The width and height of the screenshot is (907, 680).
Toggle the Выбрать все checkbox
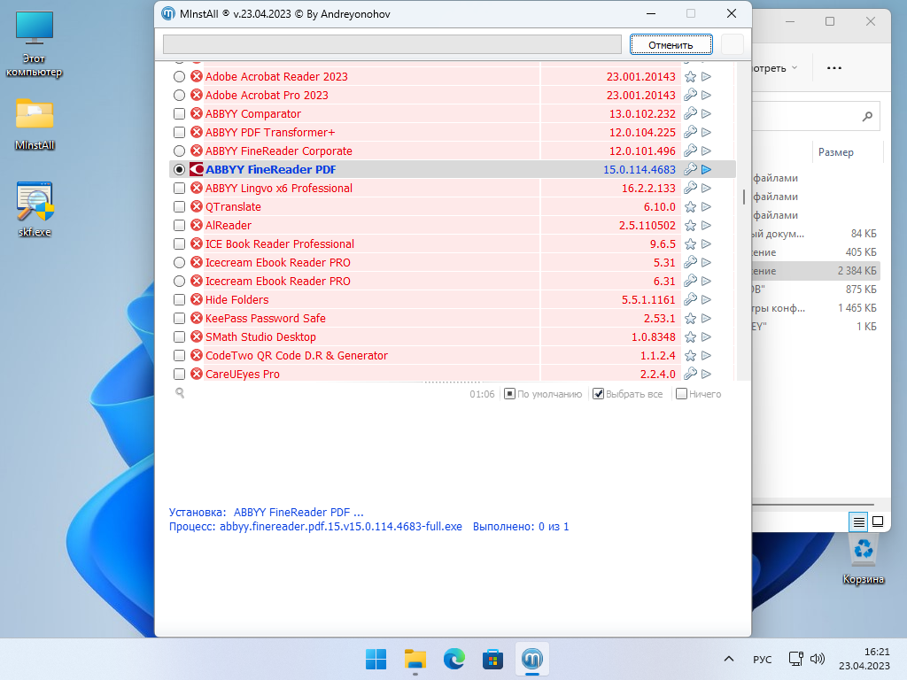[598, 394]
